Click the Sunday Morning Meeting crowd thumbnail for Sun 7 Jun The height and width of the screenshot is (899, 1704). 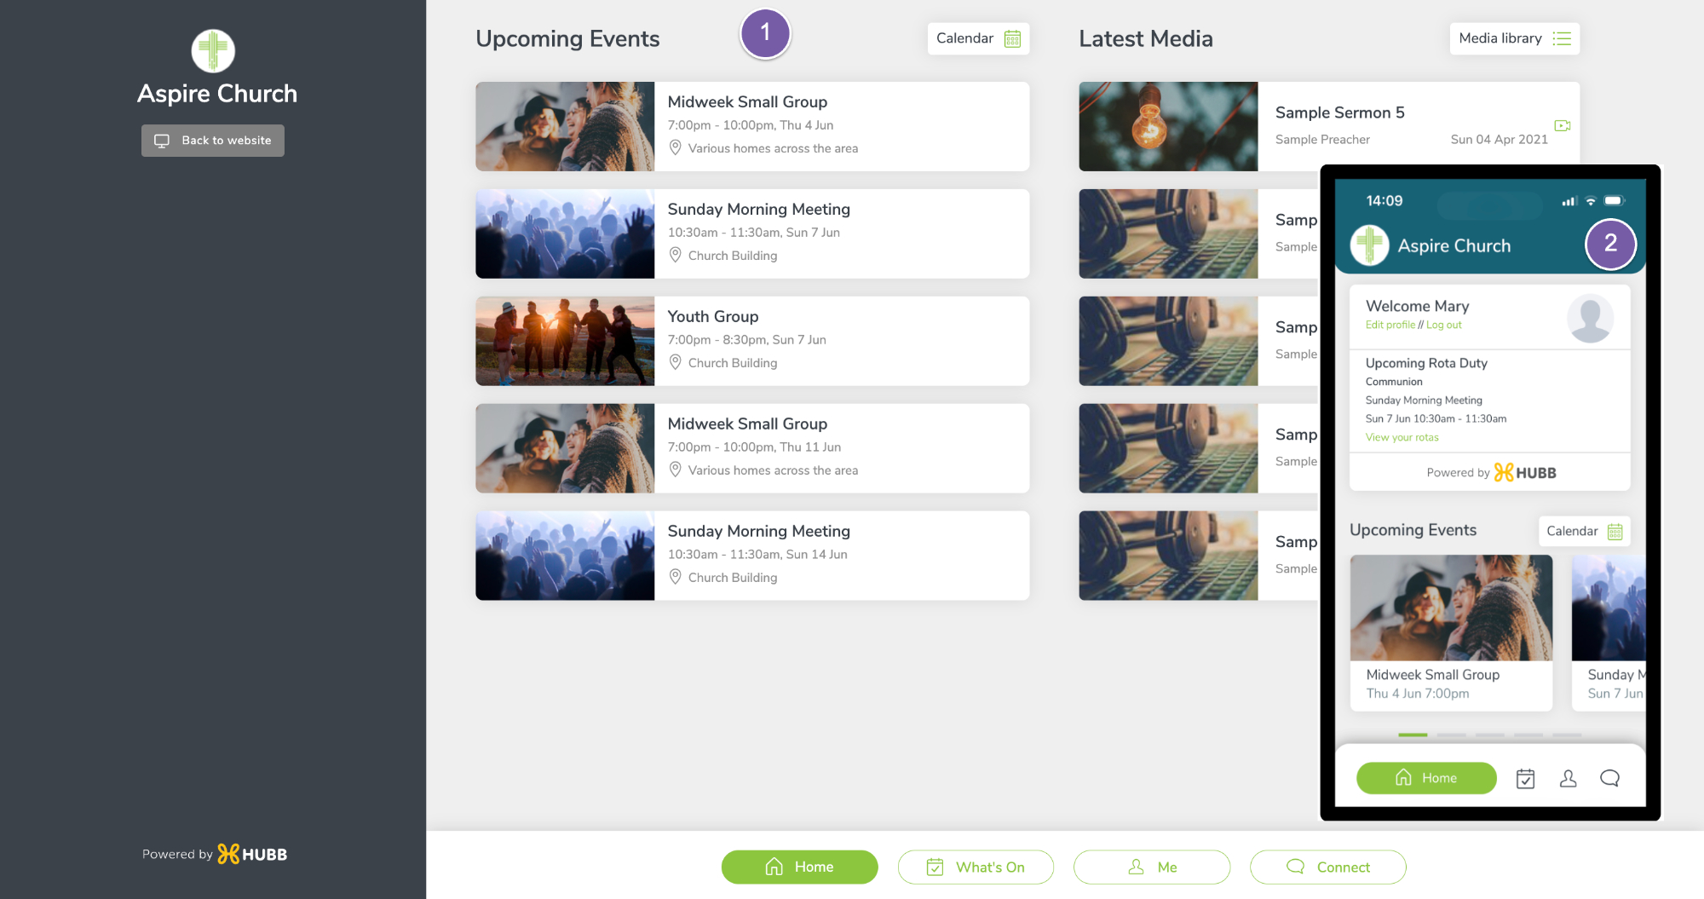pyautogui.click(x=565, y=233)
